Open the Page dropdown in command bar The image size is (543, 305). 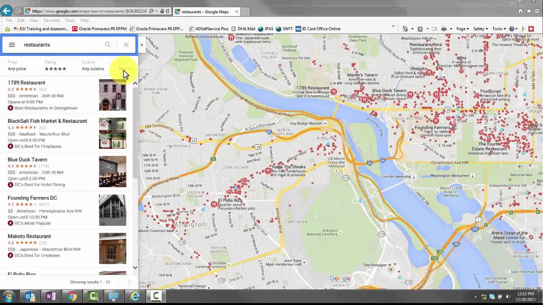click(462, 29)
